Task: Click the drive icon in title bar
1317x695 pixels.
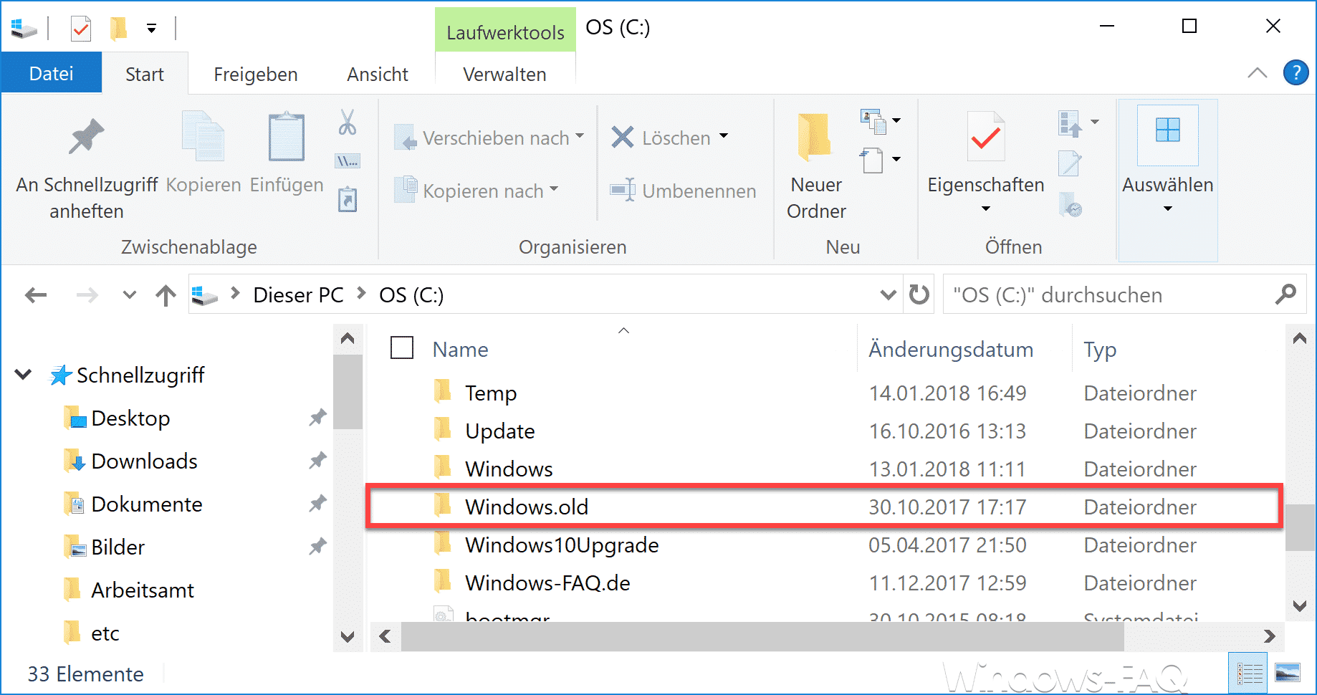Action: tap(24, 29)
